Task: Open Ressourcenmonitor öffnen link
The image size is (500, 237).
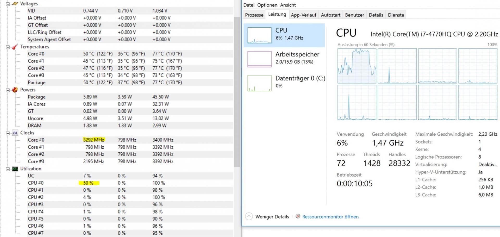Action: click(x=330, y=217)
